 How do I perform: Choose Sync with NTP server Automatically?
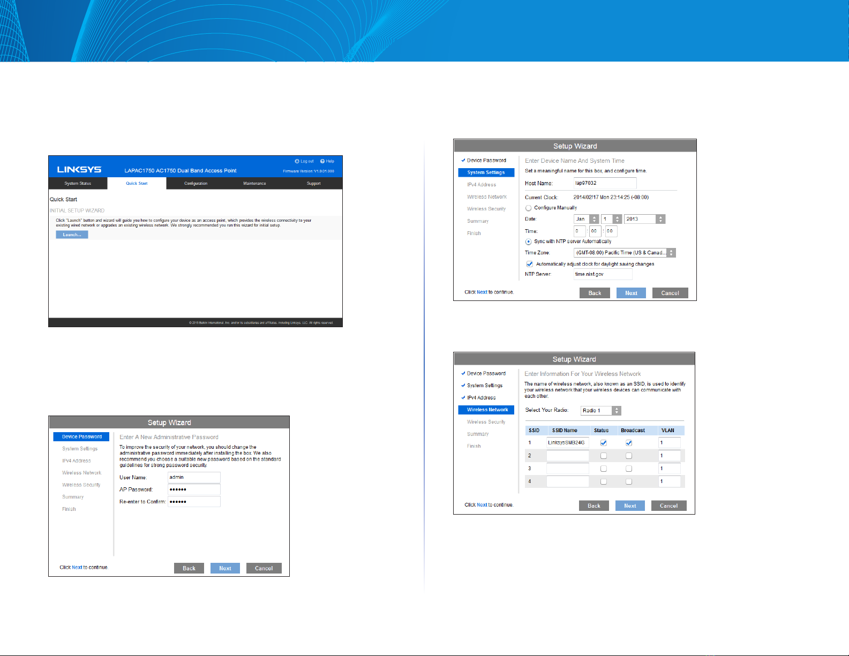pyautogui.click(x=529, y=242)
